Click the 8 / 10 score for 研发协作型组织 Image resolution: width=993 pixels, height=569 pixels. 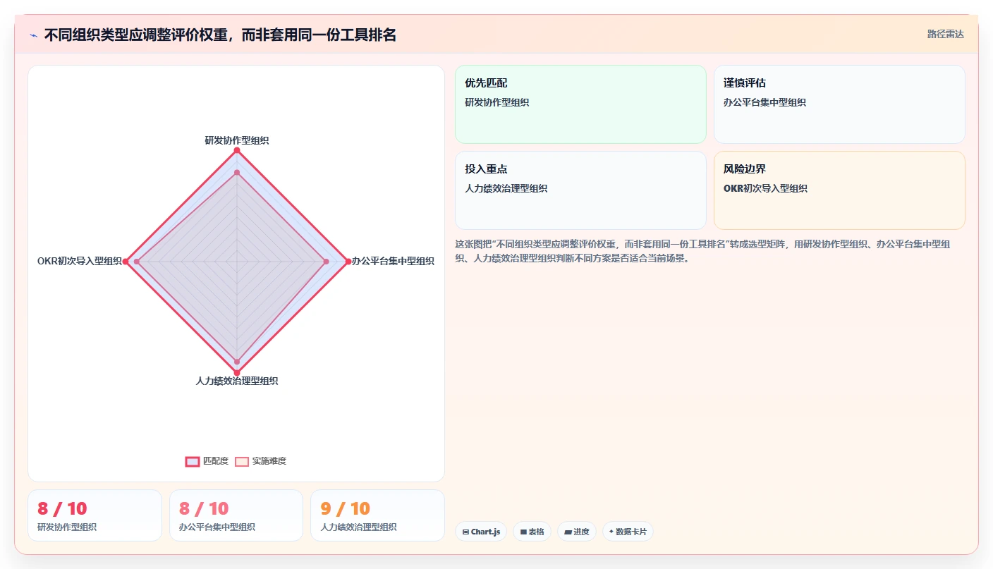[x=62, y=508]
